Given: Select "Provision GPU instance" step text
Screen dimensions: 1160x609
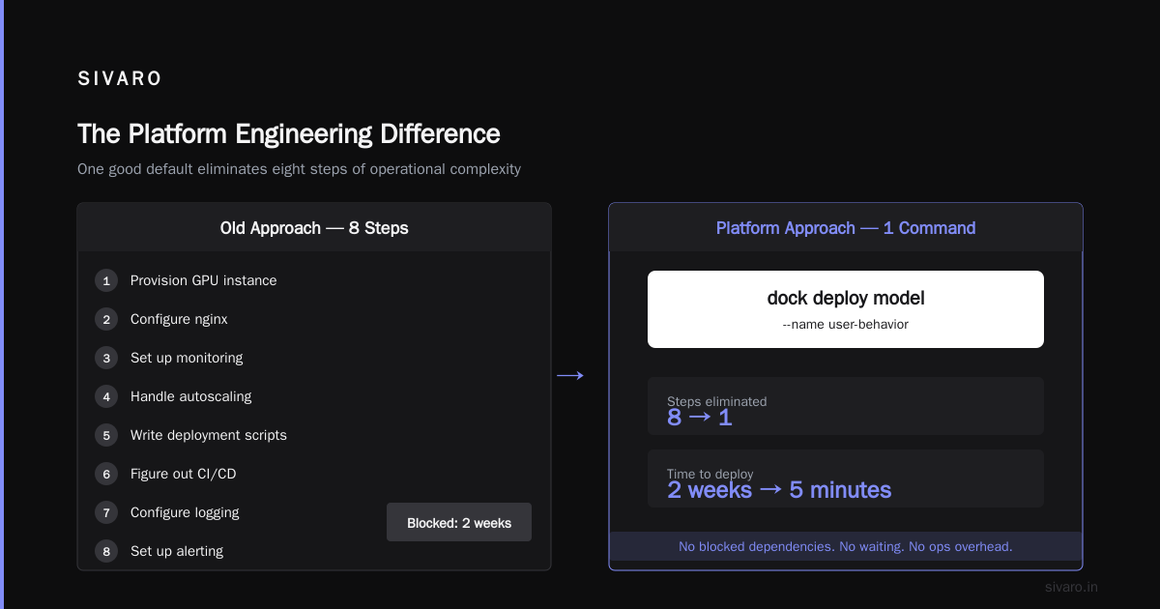Looking at the screenshot, I should click(204, 280).
